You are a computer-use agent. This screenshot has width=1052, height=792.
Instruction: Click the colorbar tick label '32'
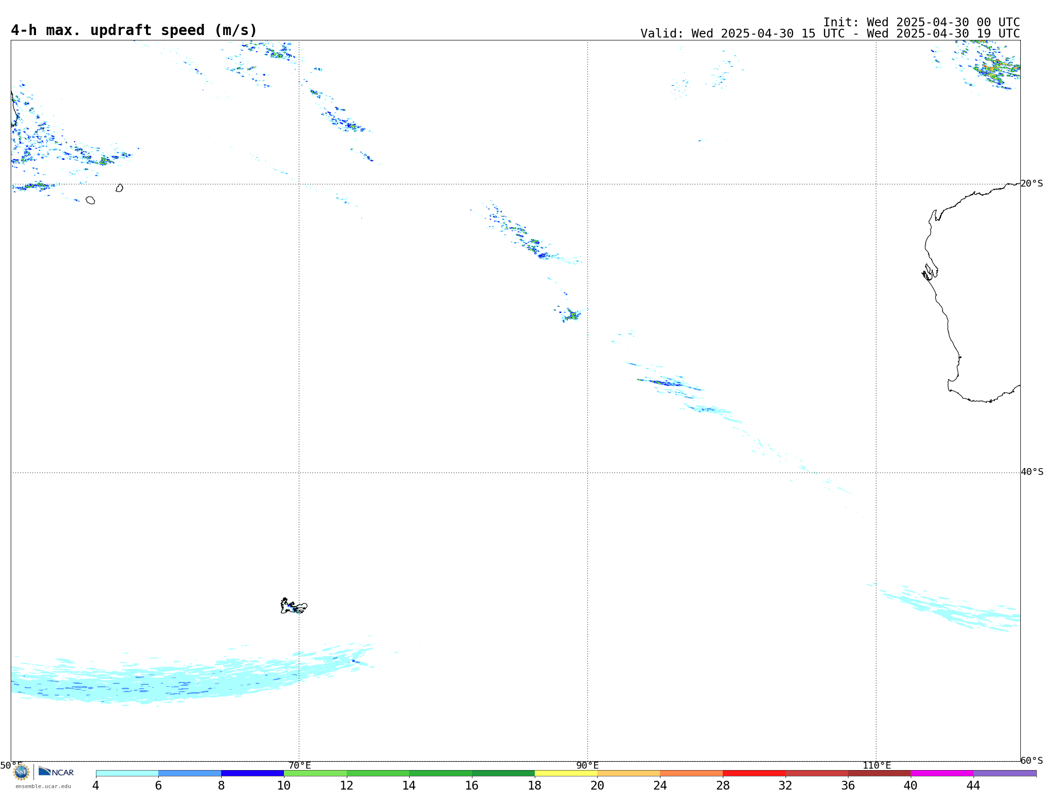point(786,785)
